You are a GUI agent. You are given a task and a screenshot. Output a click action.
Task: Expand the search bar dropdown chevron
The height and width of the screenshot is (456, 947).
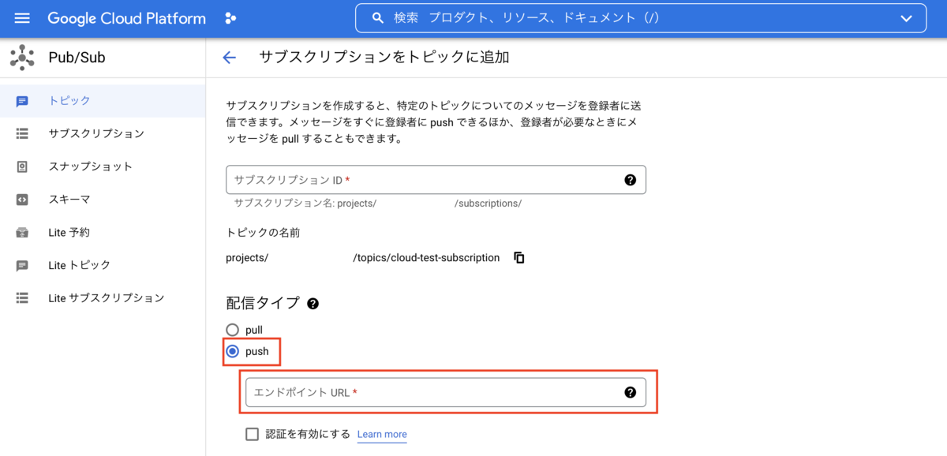coord(906,18)
